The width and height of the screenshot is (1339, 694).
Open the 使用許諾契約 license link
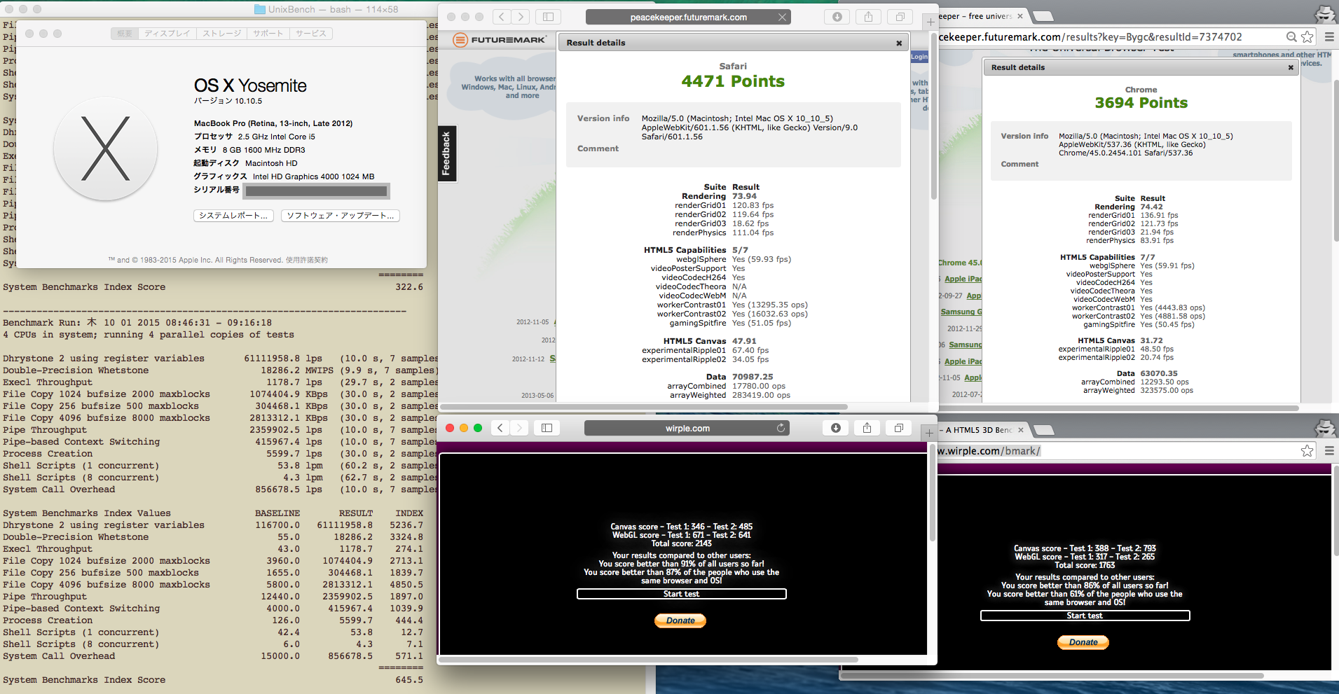point(306,260)
